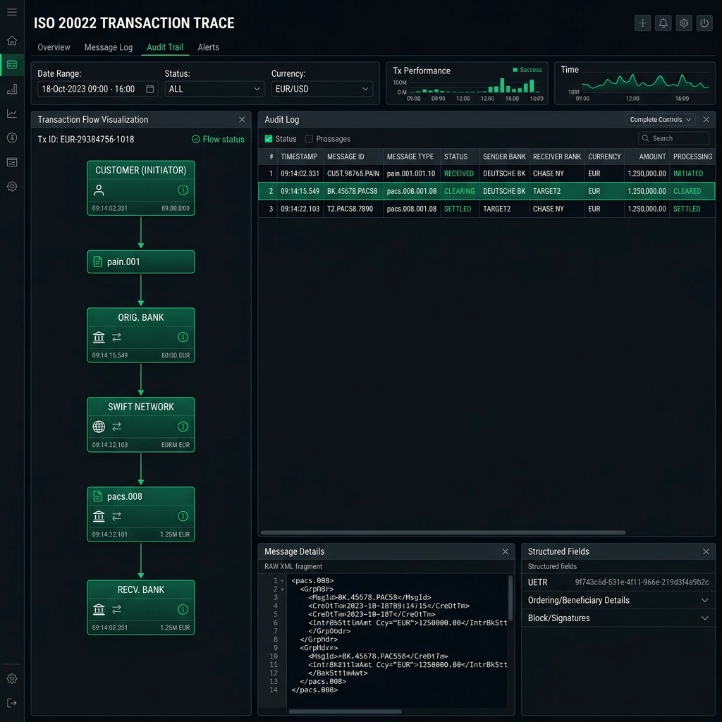Enable the Prossages checkbox
The width and height of the screenshot is (722, 722).
click(309, 139)
